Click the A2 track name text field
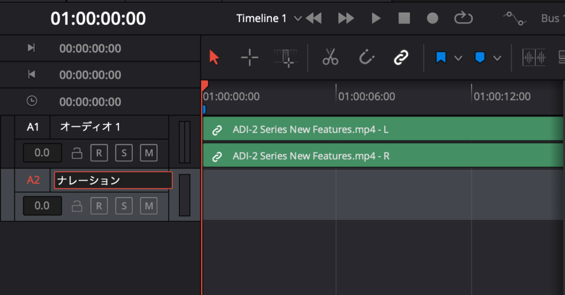565x295 pixels. [113, 180]
